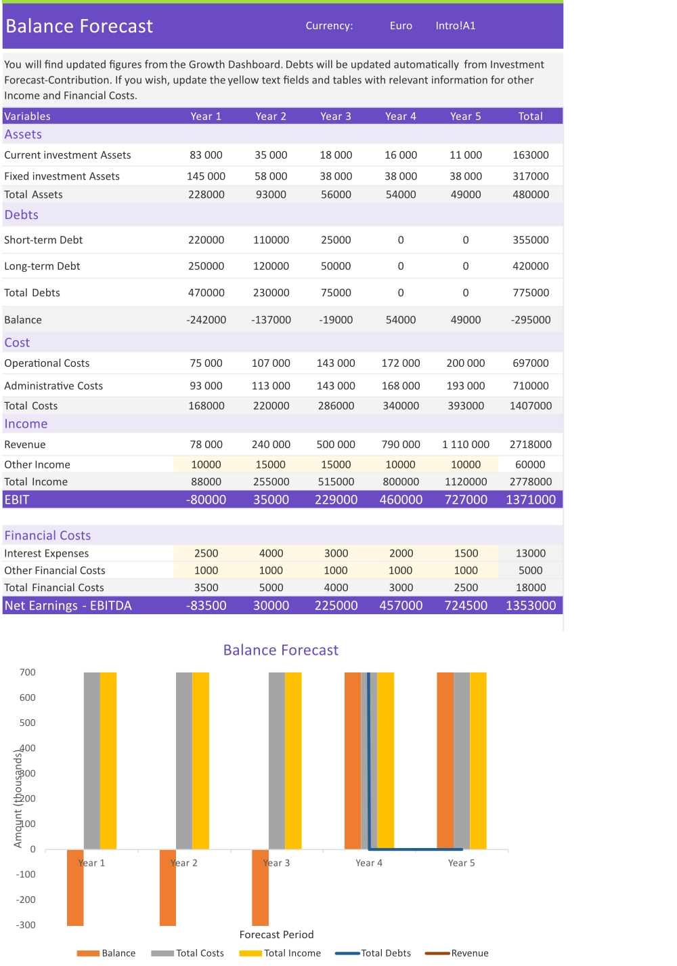Select Other Income Year 3 yellow field
This screenshot has height=966, width=677.
[x=336, y=464]
